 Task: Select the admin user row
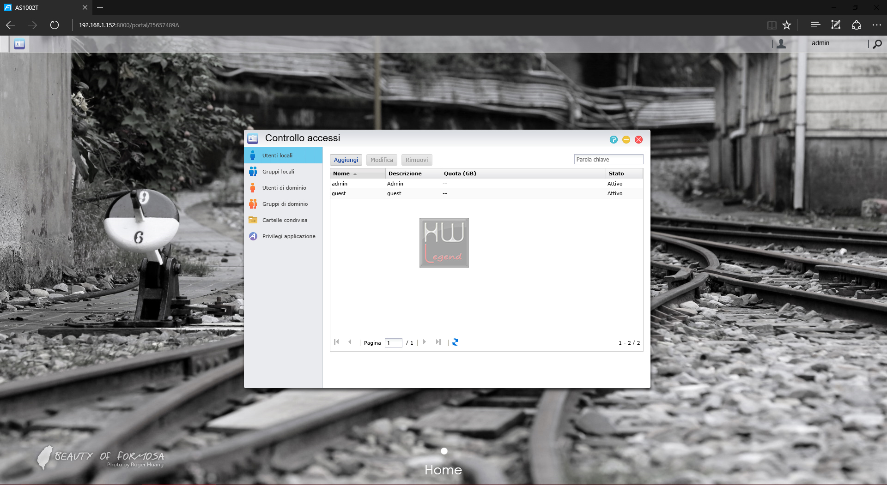pos(486,184)
